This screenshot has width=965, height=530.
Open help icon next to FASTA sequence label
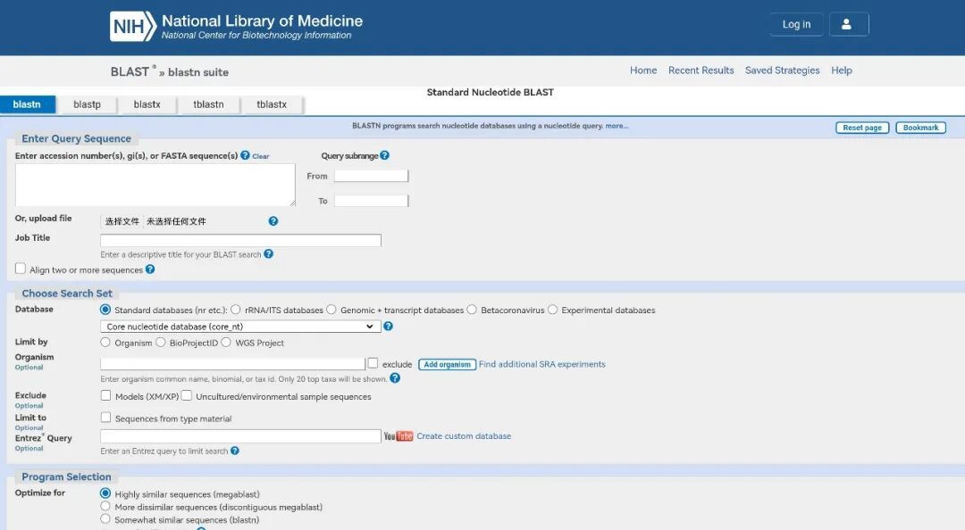coord(245,155)
